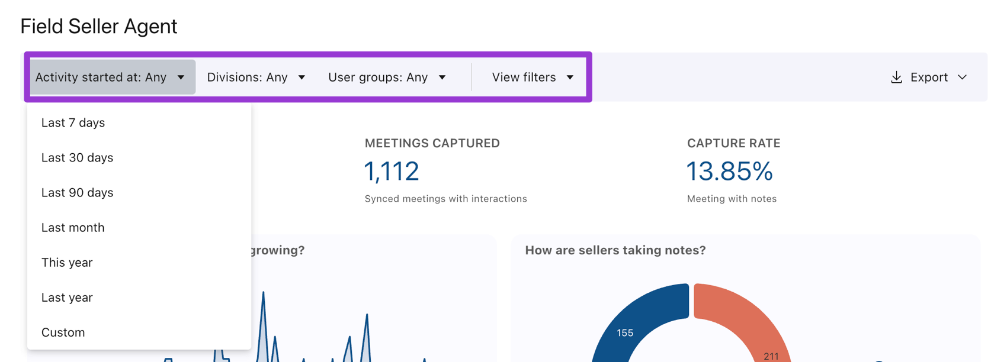
Task: Click the arrow next to User groups: Any
Action: (442, 77)
